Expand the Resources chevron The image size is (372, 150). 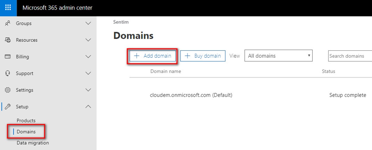click(x=88, y=40)
